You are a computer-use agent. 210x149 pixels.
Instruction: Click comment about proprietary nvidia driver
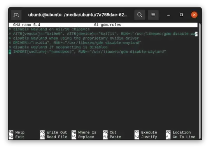coord(73,38)
